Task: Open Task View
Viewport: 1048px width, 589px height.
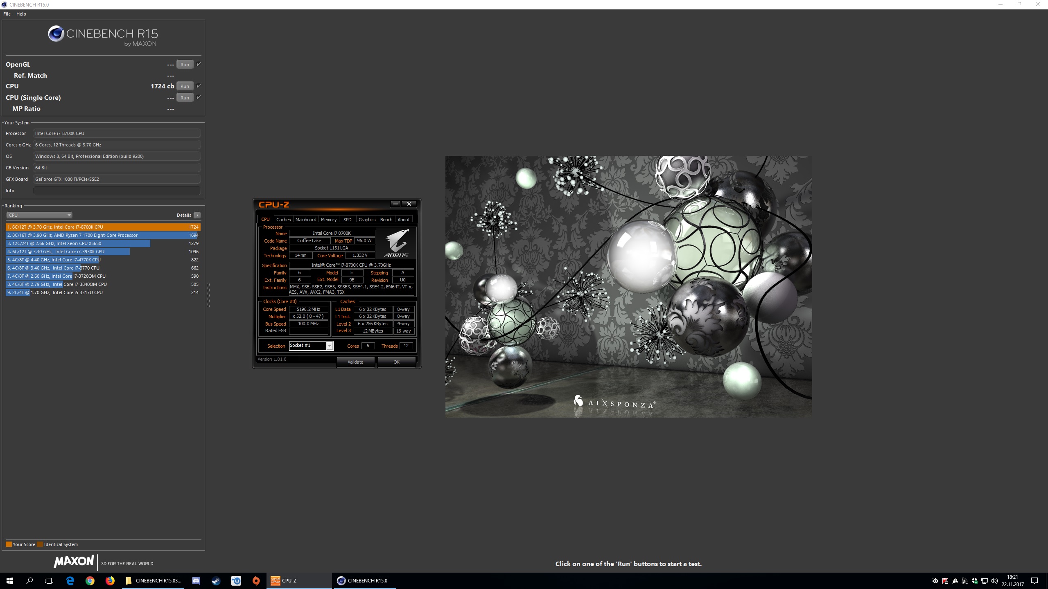Action: [x=49, y=581]
